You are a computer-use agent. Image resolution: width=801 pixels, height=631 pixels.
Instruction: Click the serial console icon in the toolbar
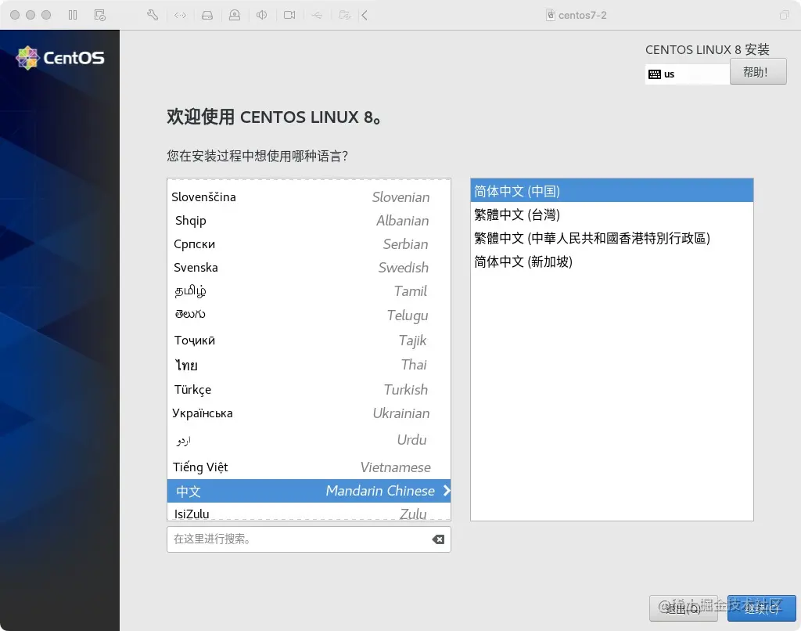(x=180, y=14)
